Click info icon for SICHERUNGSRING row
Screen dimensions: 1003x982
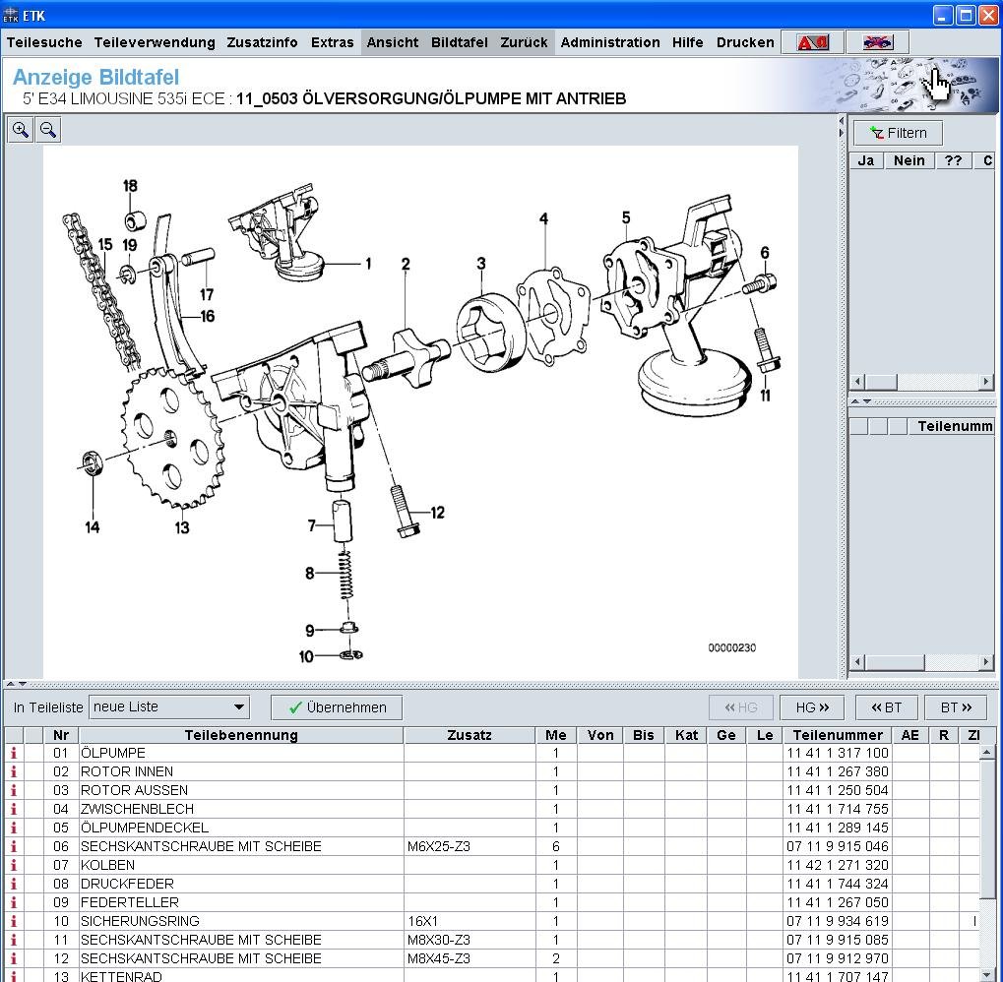[x=14, y=921]
